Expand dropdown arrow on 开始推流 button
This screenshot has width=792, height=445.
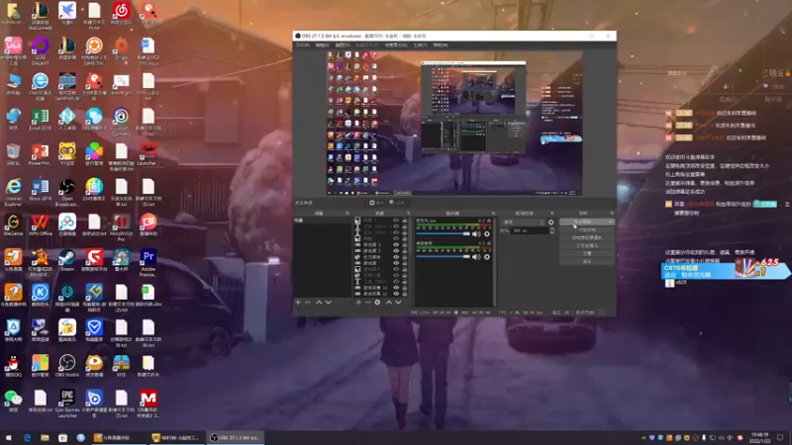tap(611, 222)
